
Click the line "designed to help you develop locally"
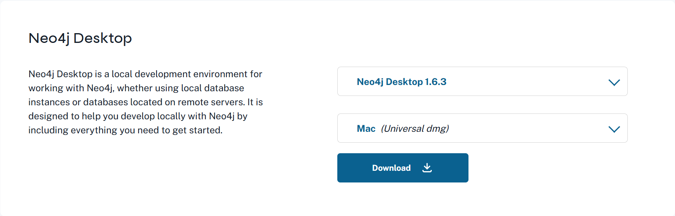(x=138, y=116)
